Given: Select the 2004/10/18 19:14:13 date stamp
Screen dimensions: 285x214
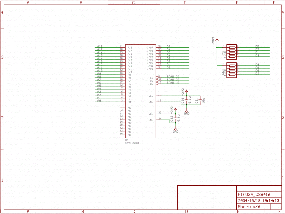Looking at the screenshot, I should 259,201.
